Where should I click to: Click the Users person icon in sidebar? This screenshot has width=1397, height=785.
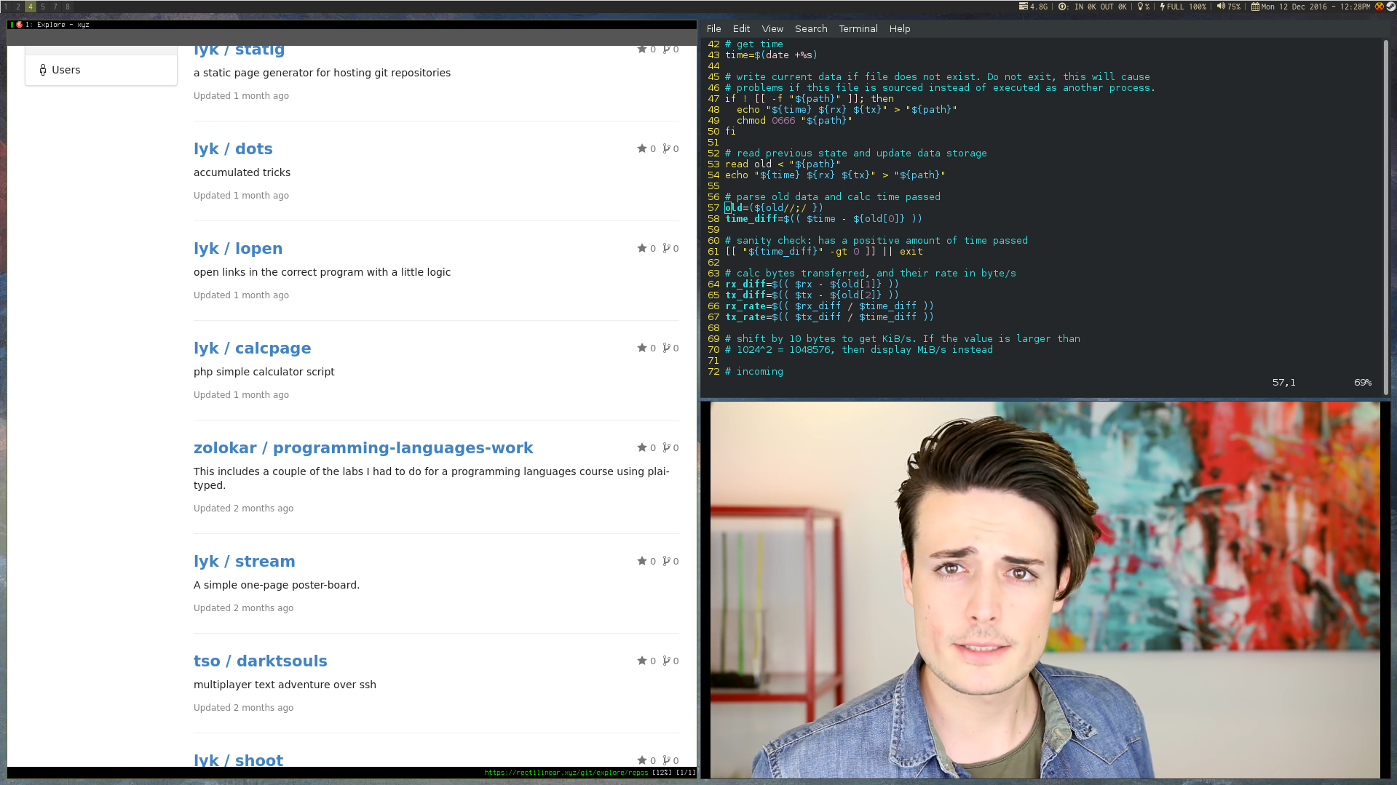tap(43, 70)
